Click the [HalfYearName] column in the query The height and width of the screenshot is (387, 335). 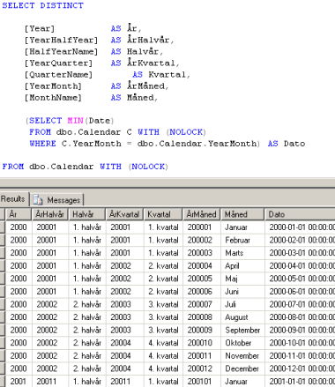pyautogui.click(x=61, y=52)
